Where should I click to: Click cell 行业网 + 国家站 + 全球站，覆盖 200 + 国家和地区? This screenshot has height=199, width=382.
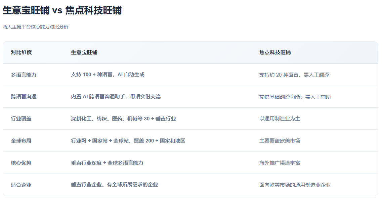point(128,141)
